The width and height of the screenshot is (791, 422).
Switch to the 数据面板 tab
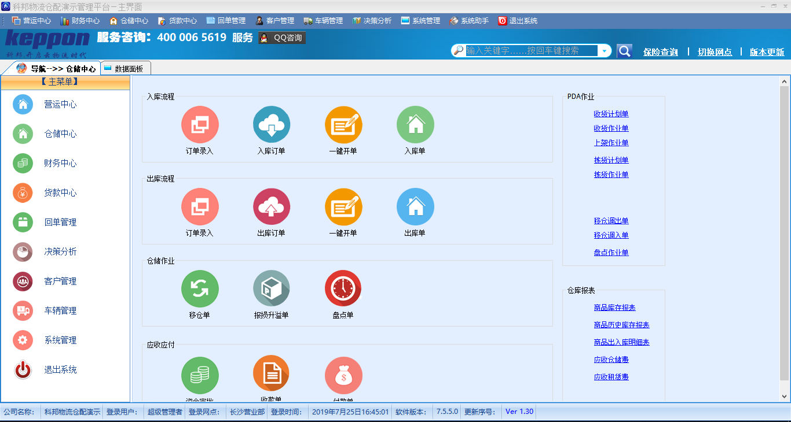pyautogui.click(x=126, y=68)
